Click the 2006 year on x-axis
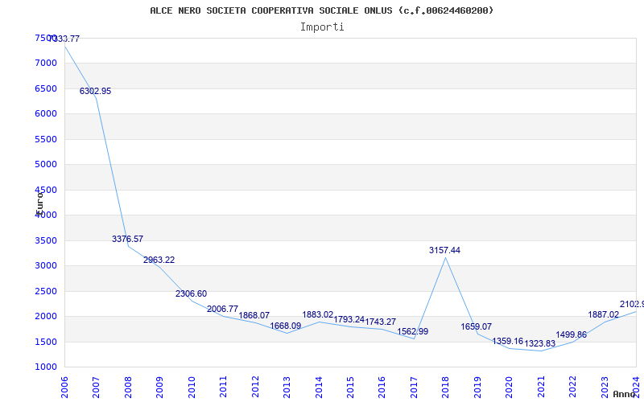This screenshot has height=402, width=644. [65, 386]
